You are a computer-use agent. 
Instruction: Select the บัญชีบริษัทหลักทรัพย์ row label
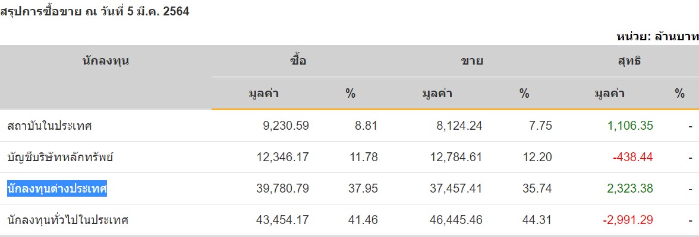(61, 157)
